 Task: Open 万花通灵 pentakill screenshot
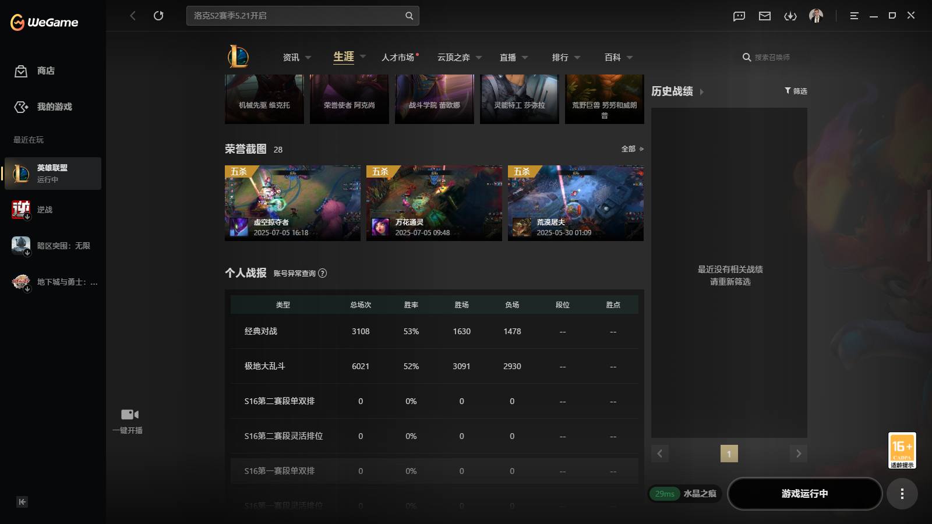[x=434, y=203]
